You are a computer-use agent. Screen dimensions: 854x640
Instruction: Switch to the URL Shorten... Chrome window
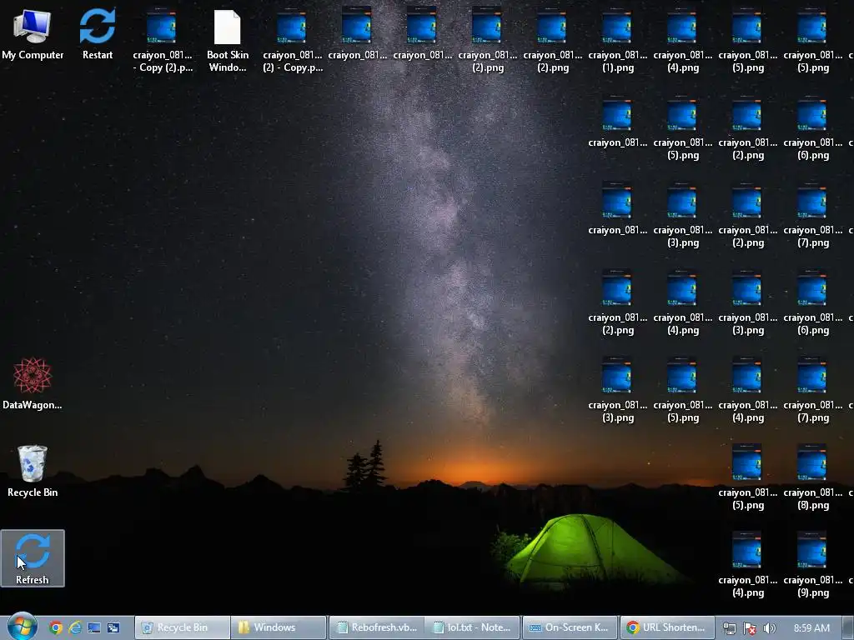(667, 627)
